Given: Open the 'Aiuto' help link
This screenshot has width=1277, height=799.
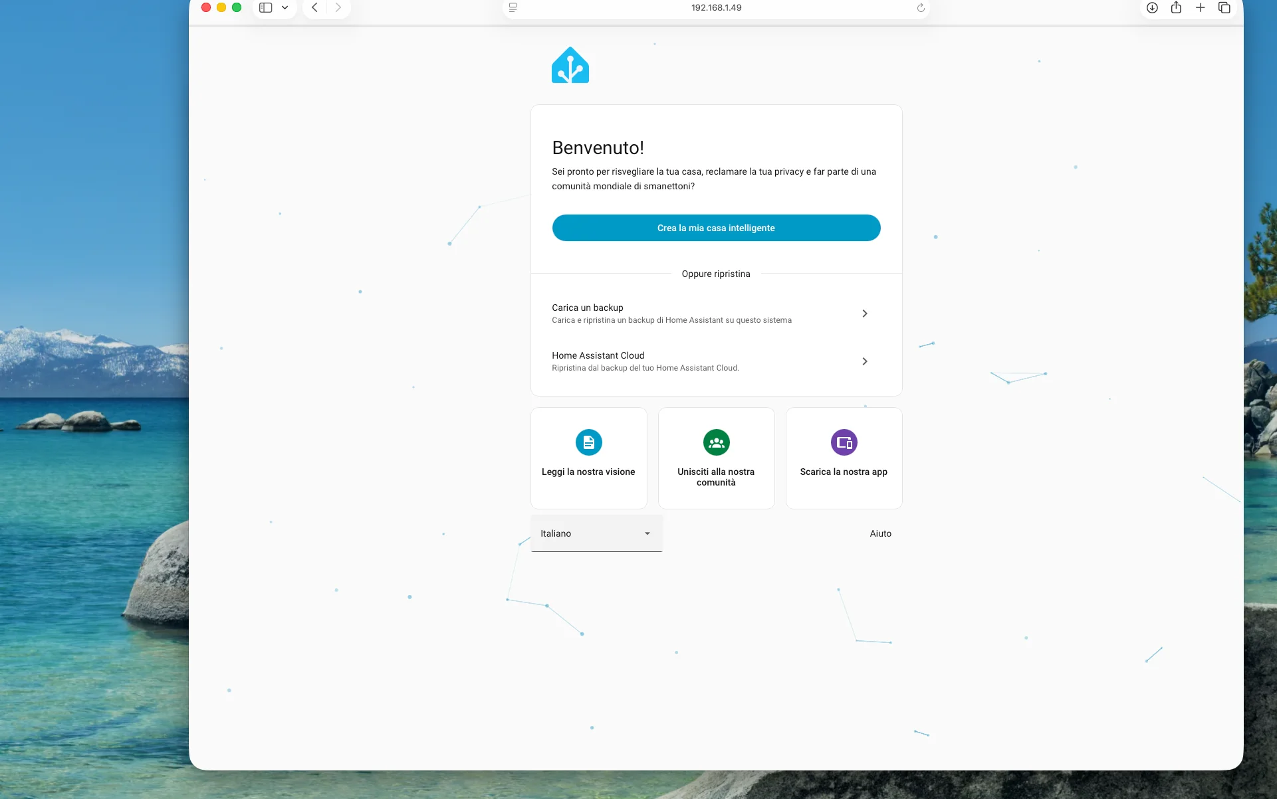Looking at the screenshot, I should 880,533.
